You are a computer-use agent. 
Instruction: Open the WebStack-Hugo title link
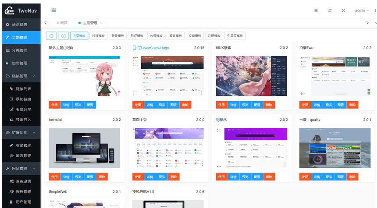coord(156,48)
